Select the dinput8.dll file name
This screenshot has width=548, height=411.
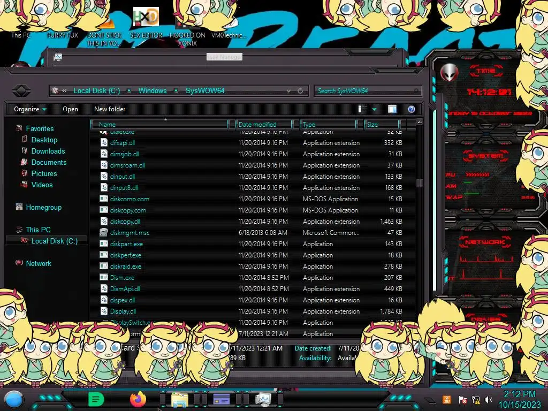pyautogui.click(x=124, y=188)
